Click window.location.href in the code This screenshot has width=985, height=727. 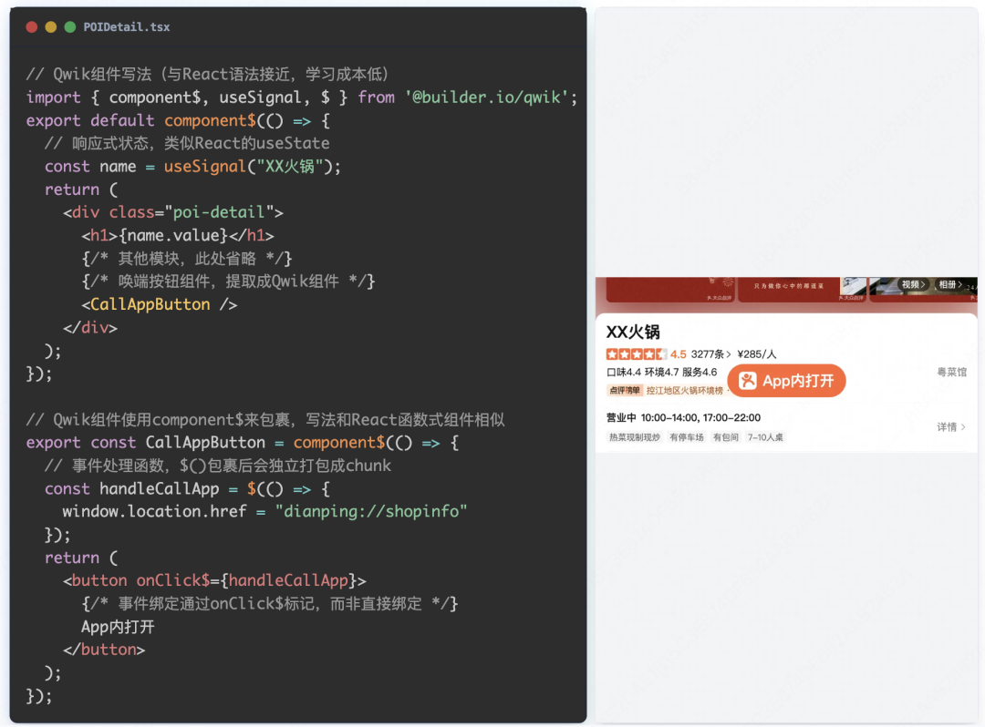[x=154, y=512]
